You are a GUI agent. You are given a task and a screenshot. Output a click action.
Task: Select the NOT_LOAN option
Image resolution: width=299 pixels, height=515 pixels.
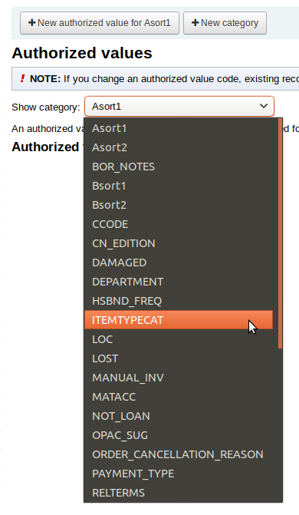[179, 416]
